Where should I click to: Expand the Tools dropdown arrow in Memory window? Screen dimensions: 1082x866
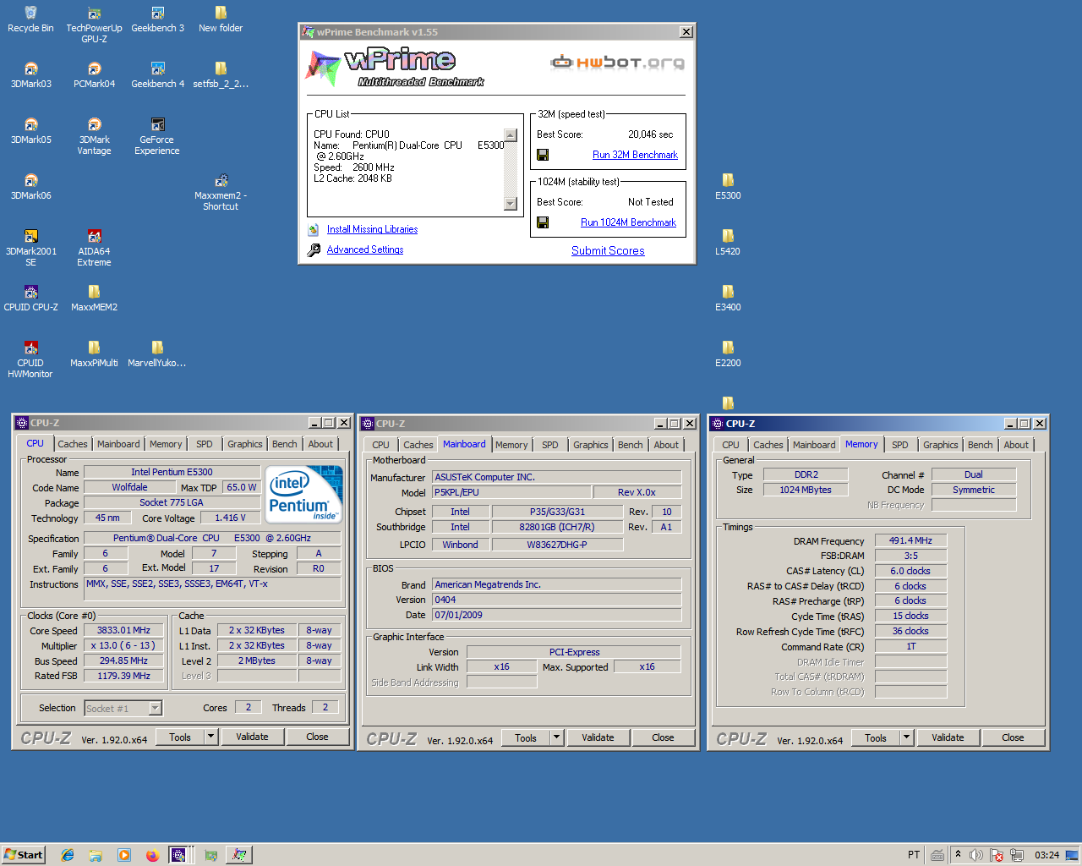tap(906, 737)
